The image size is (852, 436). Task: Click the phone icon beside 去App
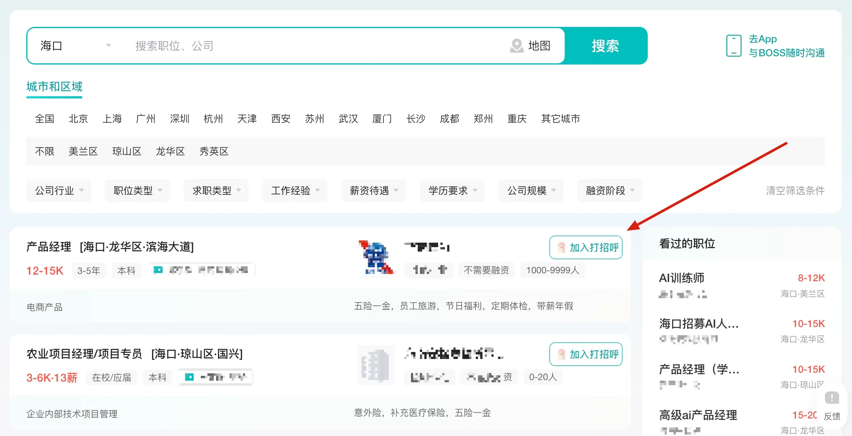point(733,46)
